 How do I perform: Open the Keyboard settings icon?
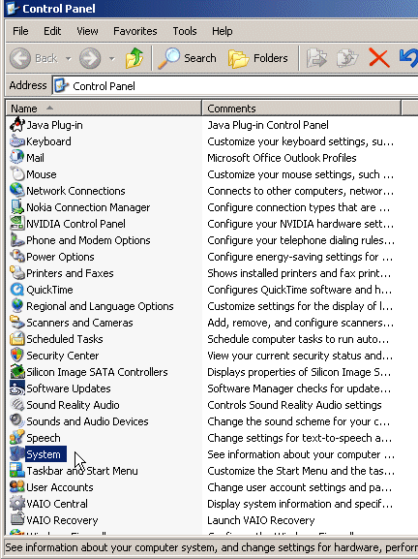coord(17,141)
